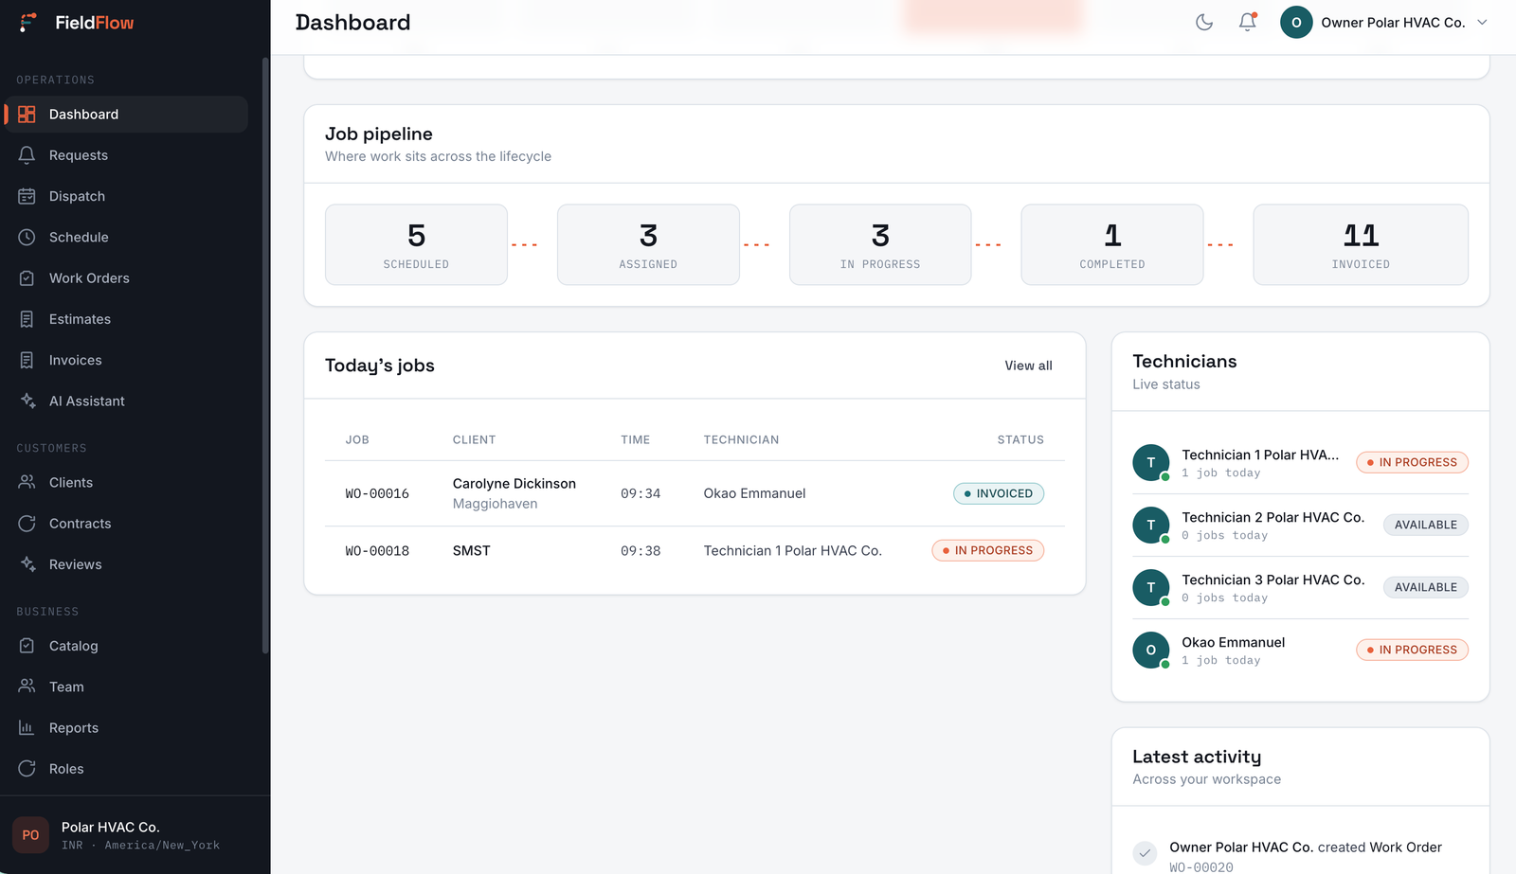Click Technician 1 avatar in Technicians panel
The height and width of the screenshot is (874, 1516).
(1151, 463)
